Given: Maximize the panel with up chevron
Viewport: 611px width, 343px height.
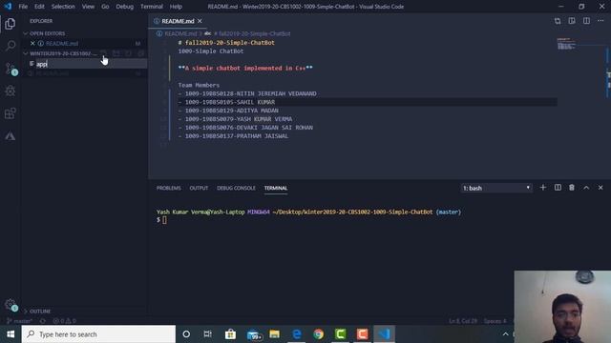Looking at the screenshot, I should click(586, 188).
